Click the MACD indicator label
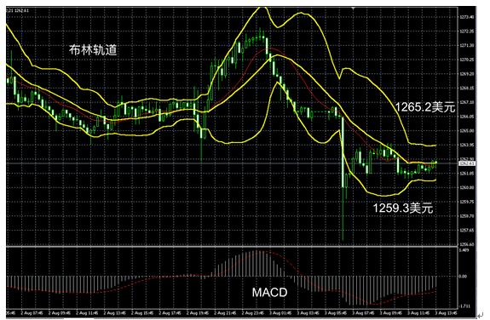Screen dimensions: 490x320 coord(269,293)
